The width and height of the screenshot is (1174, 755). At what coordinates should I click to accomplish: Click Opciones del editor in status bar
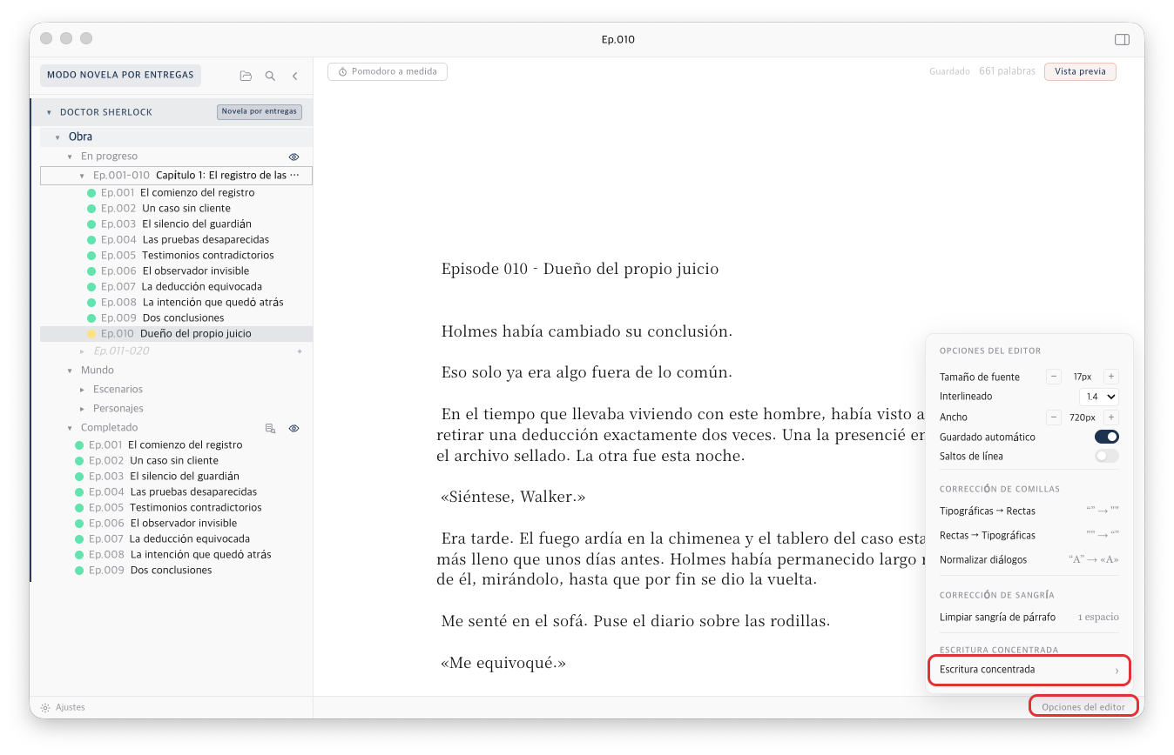(1083, 707)
